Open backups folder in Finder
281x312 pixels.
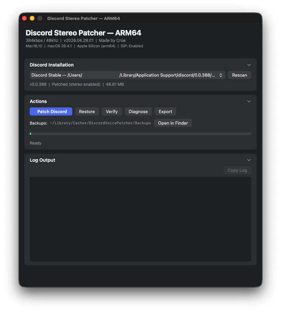point(173,123)
